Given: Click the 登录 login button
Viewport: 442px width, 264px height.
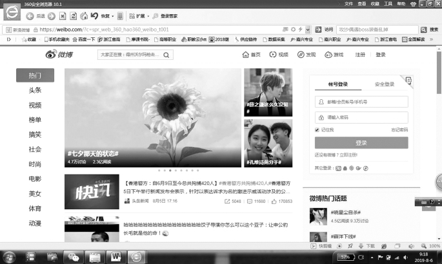Looking at the screenshot, I should (361, 143).
